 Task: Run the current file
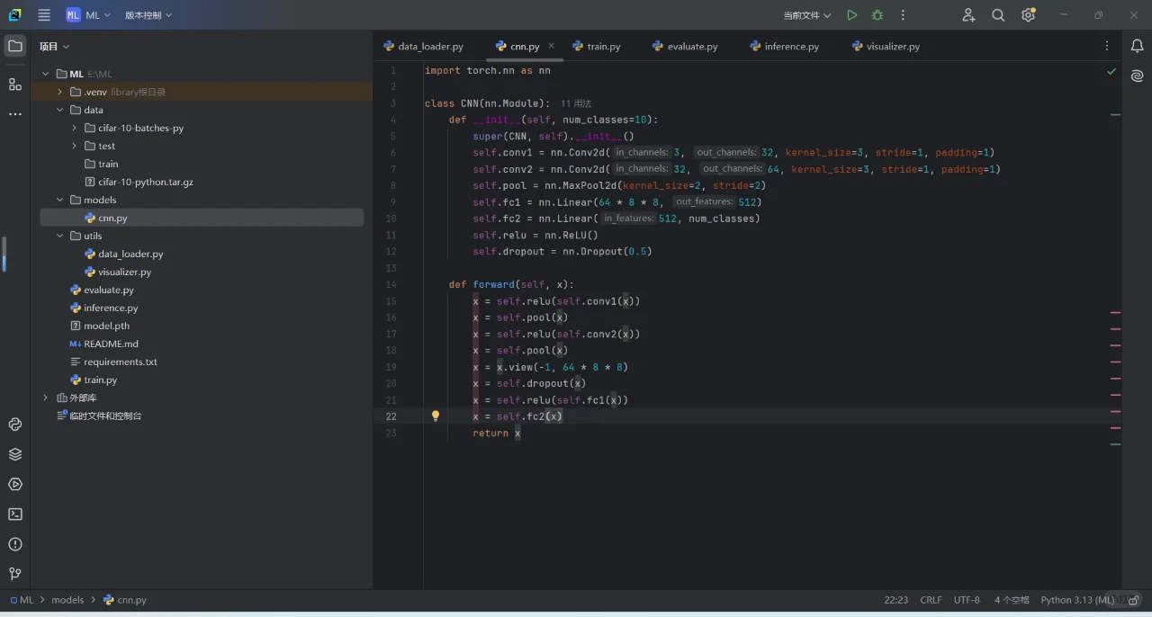pyautogui.click(x=851, y=15)
